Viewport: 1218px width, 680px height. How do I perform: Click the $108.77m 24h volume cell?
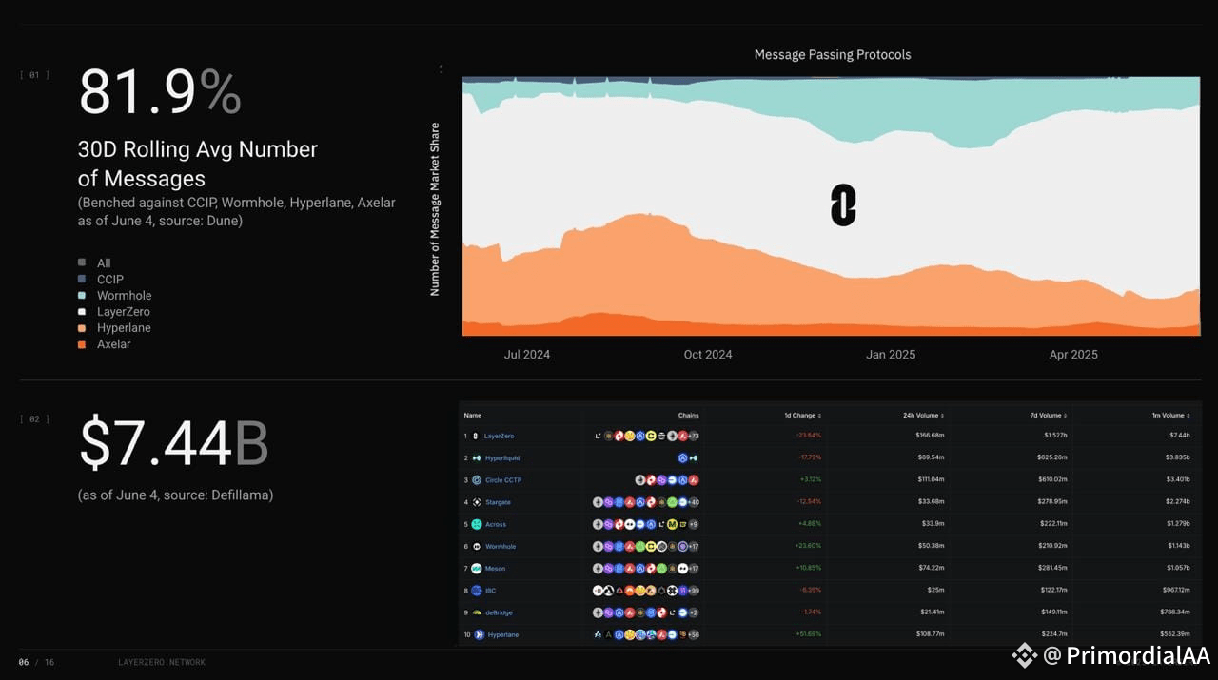(931, 634)
